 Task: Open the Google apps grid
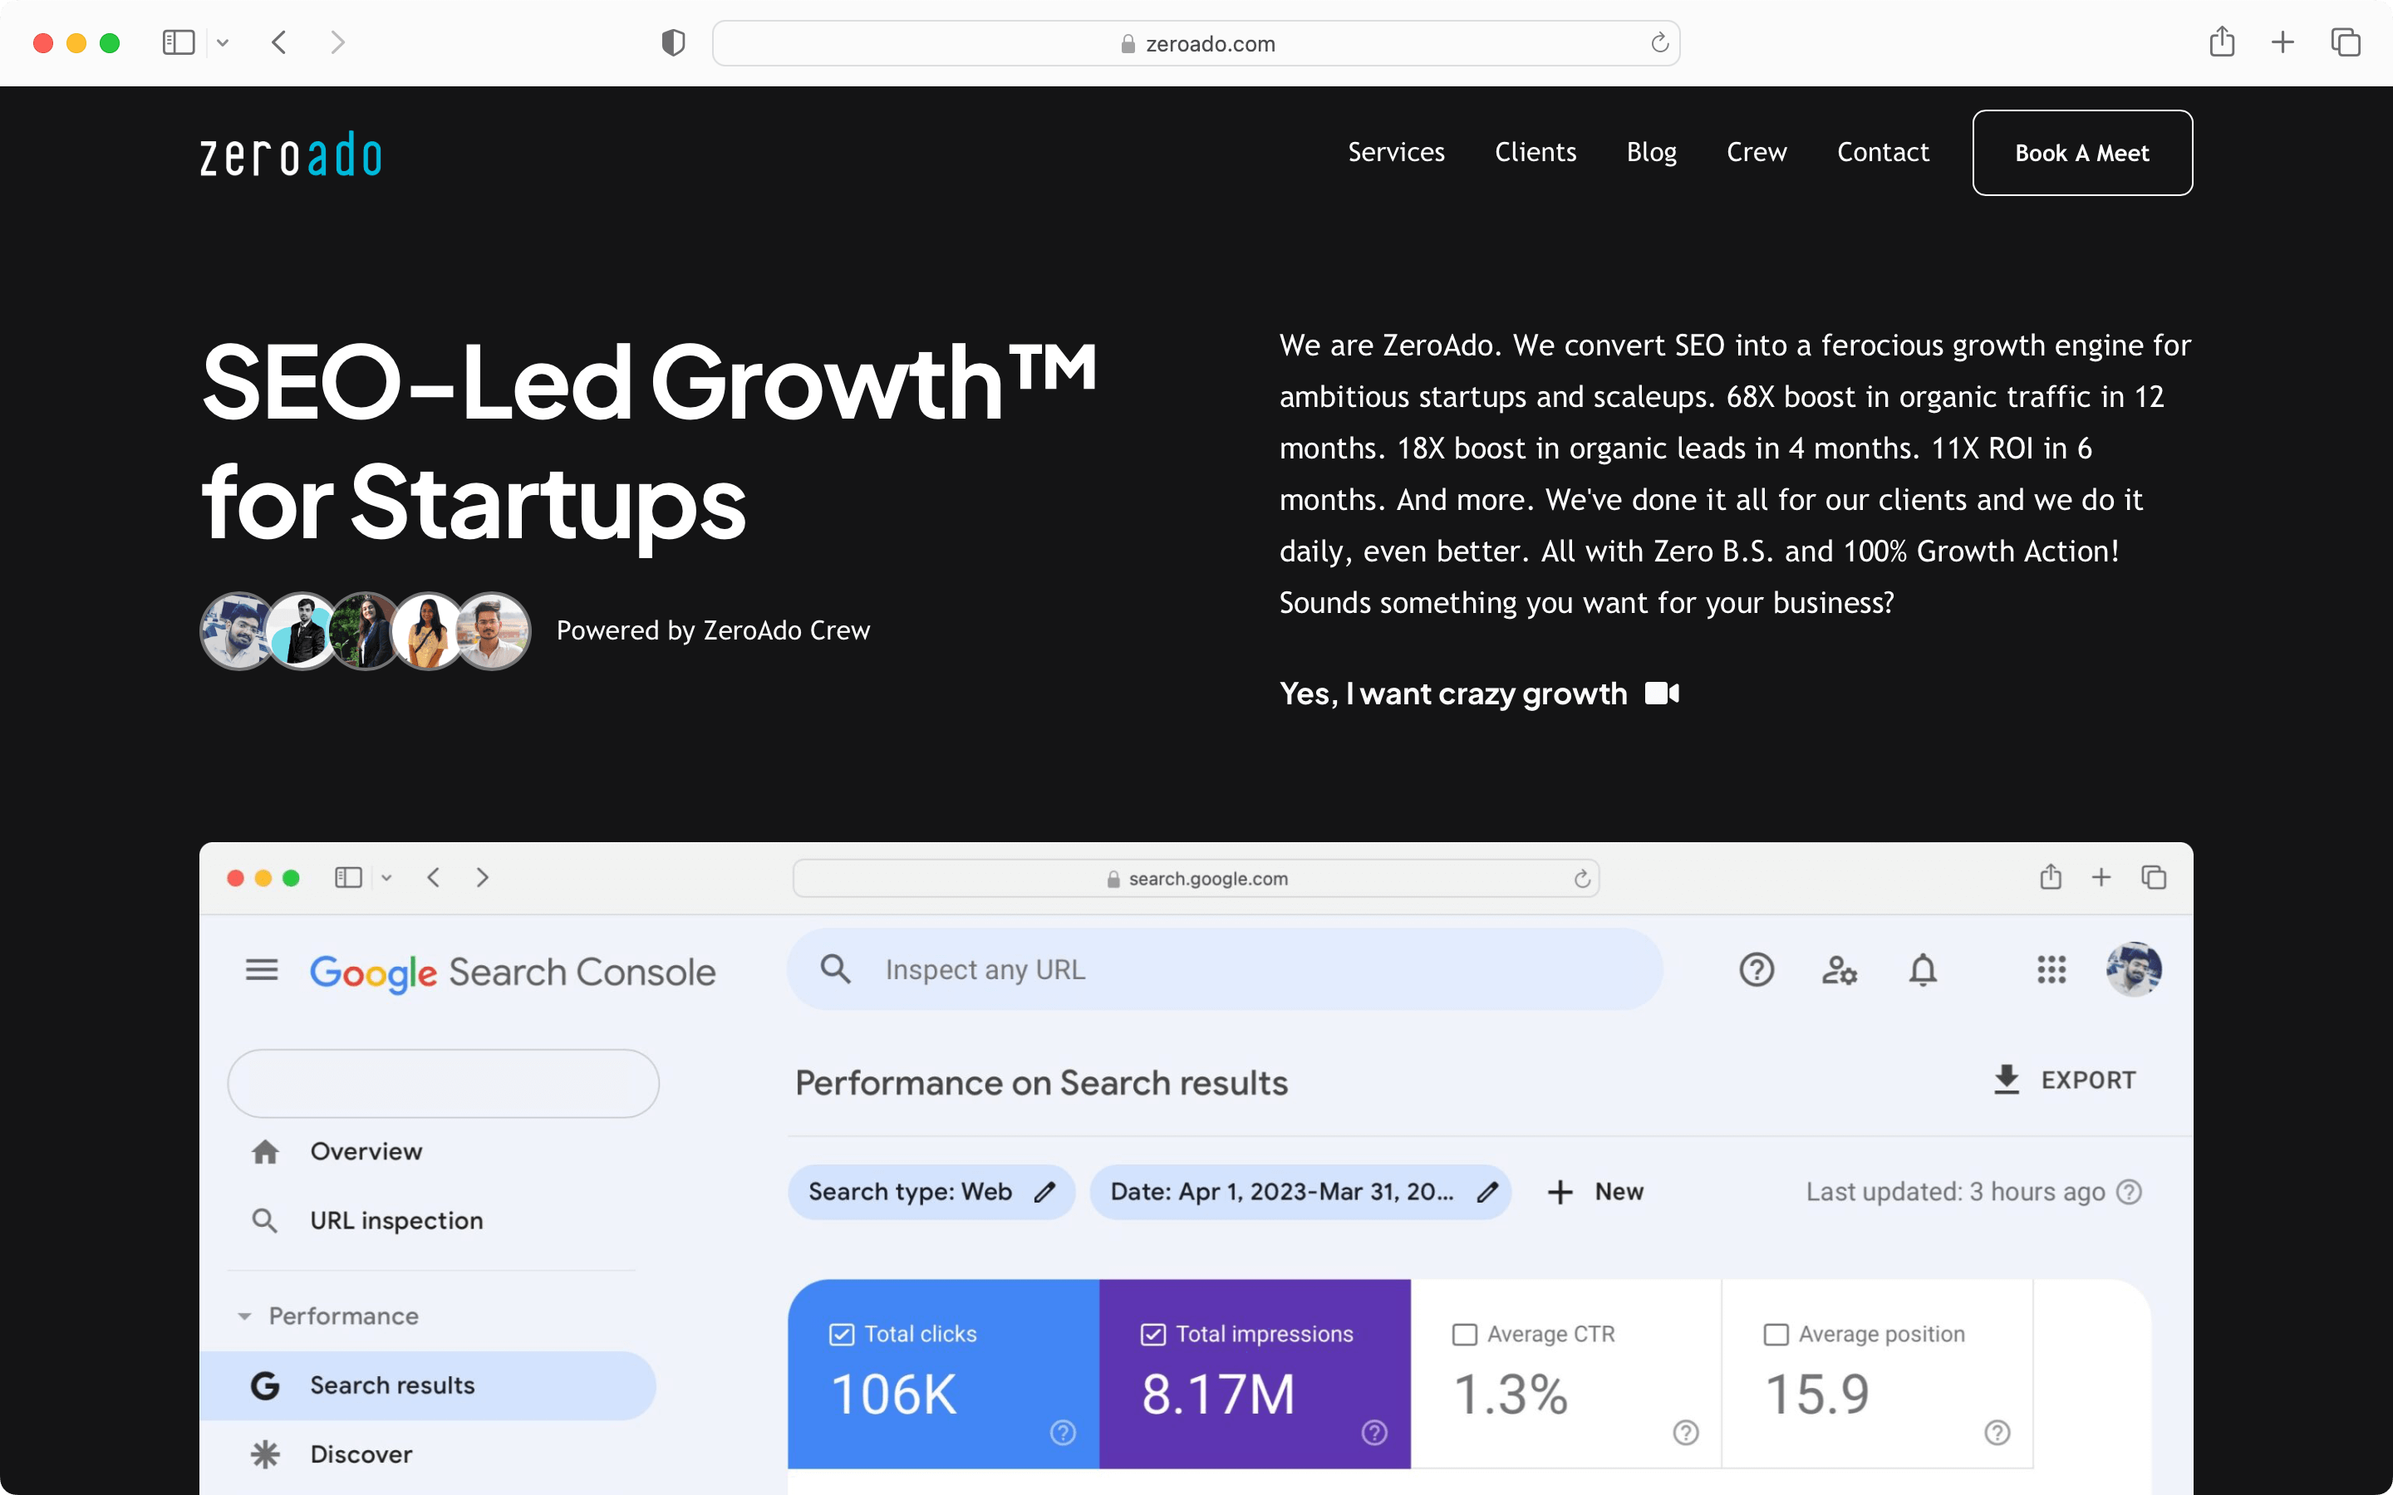[2051, 970]
